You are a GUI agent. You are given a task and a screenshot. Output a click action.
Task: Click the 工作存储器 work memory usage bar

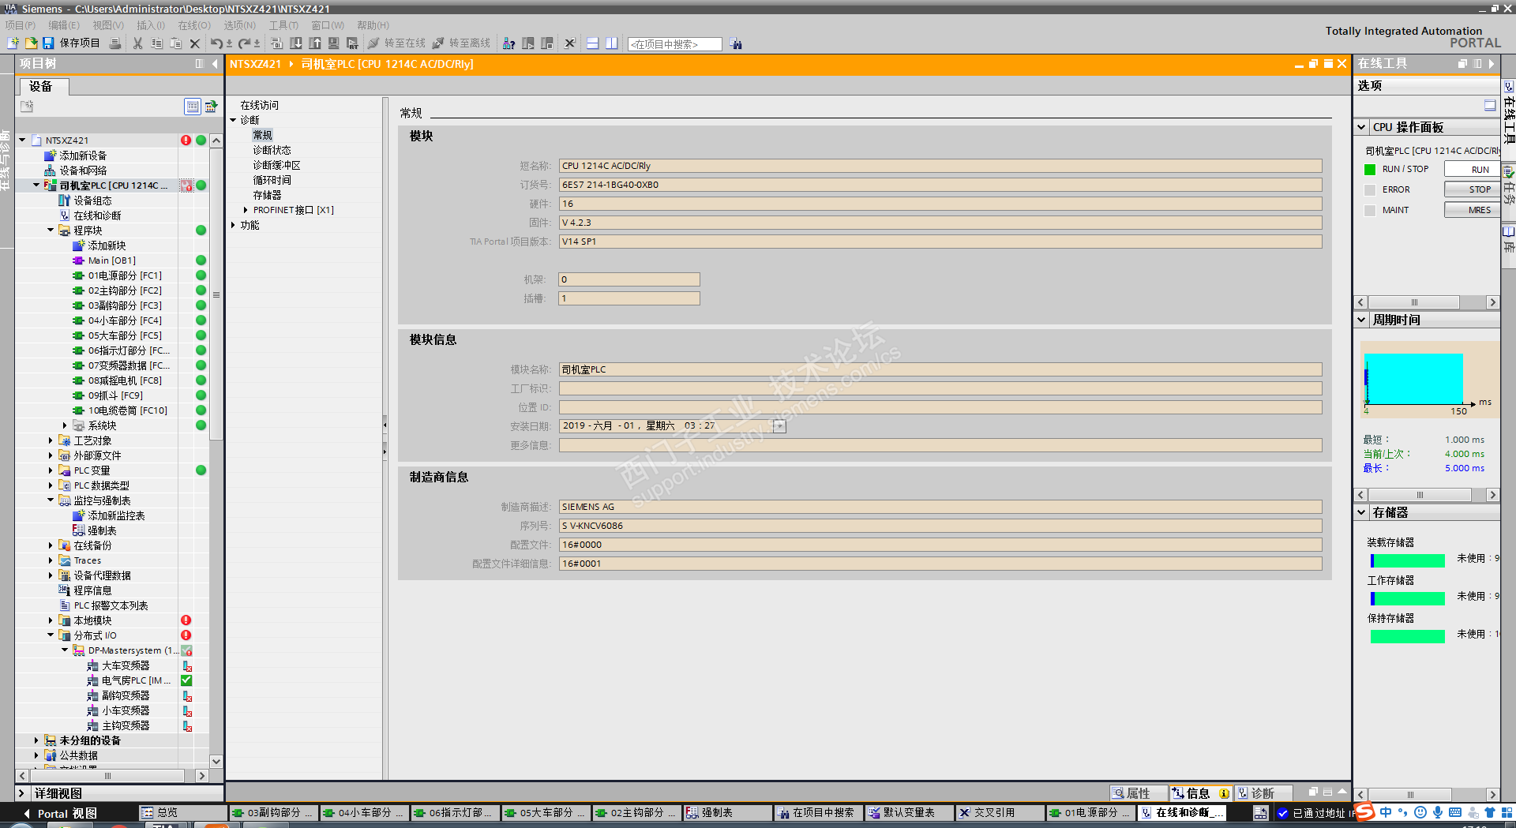[1408, 599]
